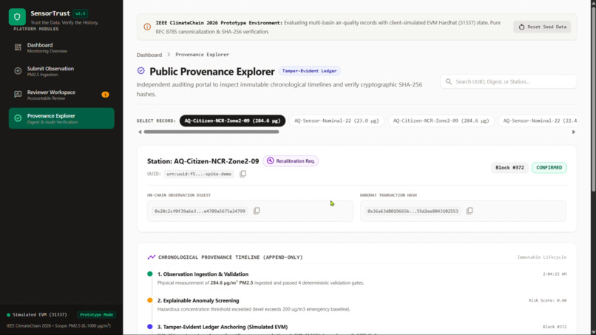Click green marker for Observation Ingestion step
The image size is (596, 335).
[x=150, y=274]
